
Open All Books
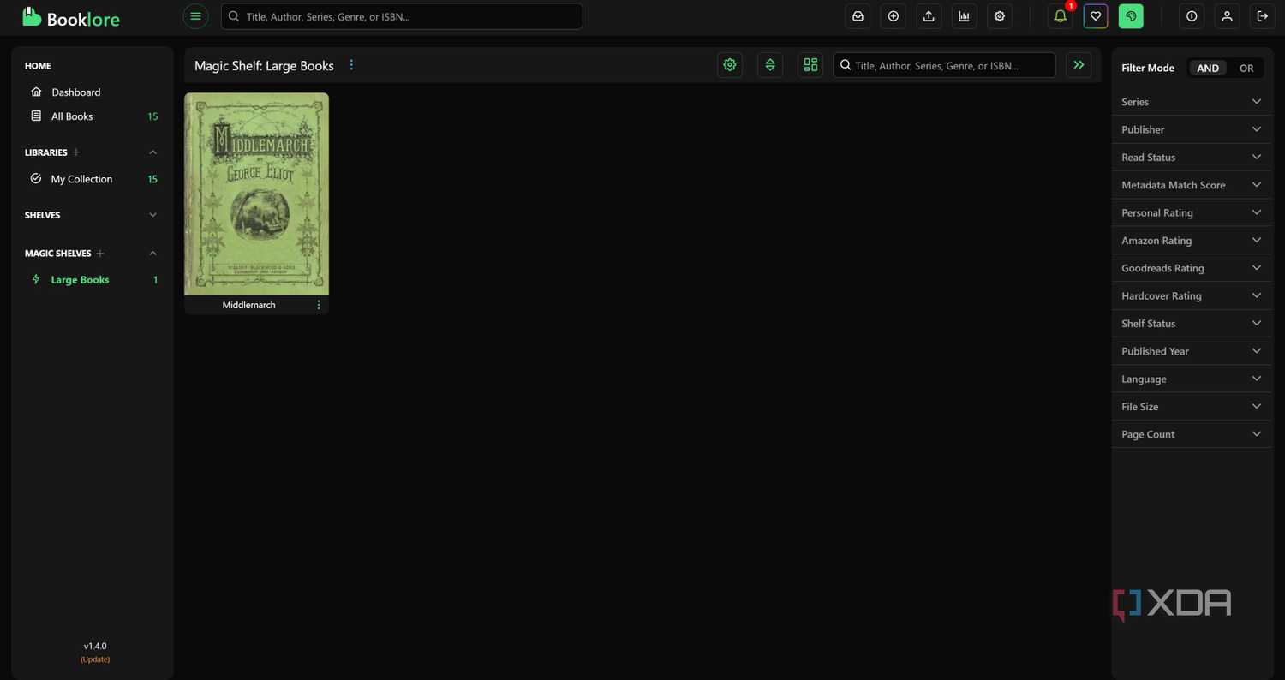point(93,116)
